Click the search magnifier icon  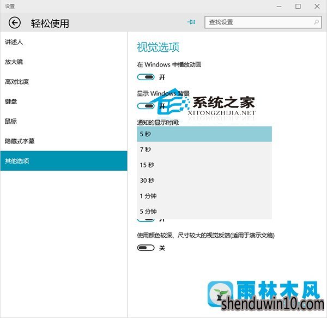click(x=316, y=22)
